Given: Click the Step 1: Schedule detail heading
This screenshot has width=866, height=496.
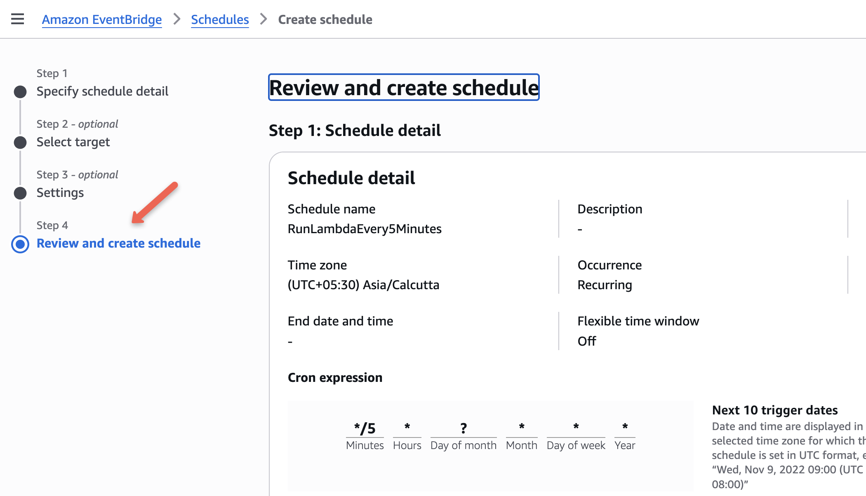Looking at the screenshot, I should 355,130.
